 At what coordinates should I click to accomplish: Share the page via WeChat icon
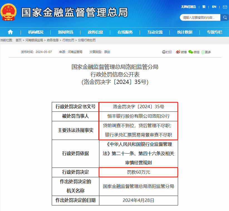[191, 52]
